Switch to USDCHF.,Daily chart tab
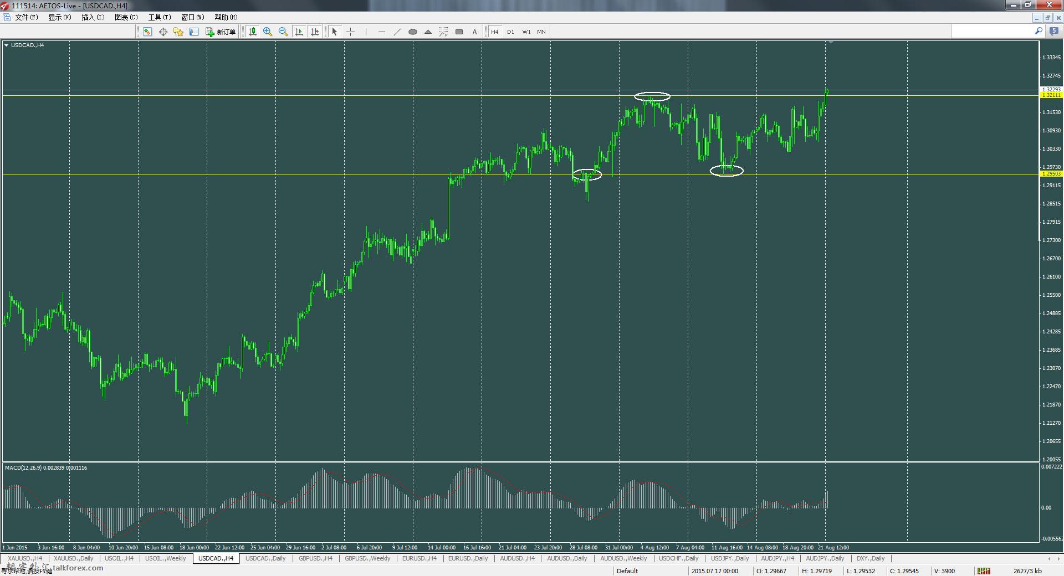Viewport: 1064px width, 576px height. pyautogui.click(x=679, y=558)
